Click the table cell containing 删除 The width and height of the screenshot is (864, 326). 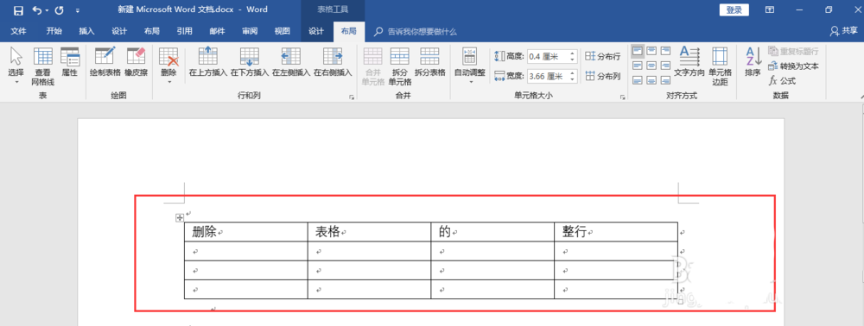pos(245,232)
